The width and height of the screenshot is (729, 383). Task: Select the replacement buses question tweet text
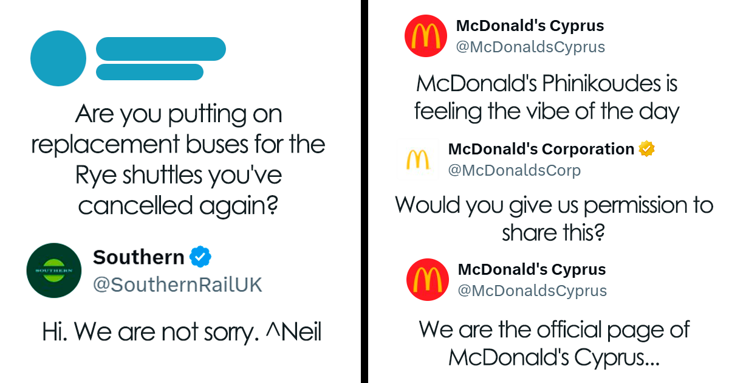click(x=178, y=160)
